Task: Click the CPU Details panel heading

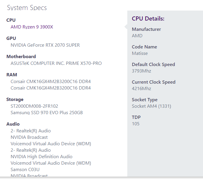Action: click(148, 19)
